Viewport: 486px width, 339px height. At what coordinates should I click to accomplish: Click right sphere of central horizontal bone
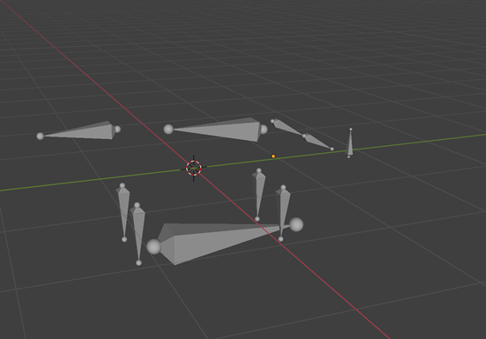[x=263, y=130]
